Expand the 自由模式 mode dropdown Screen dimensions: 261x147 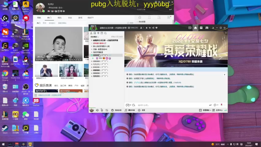click(95, 37)
